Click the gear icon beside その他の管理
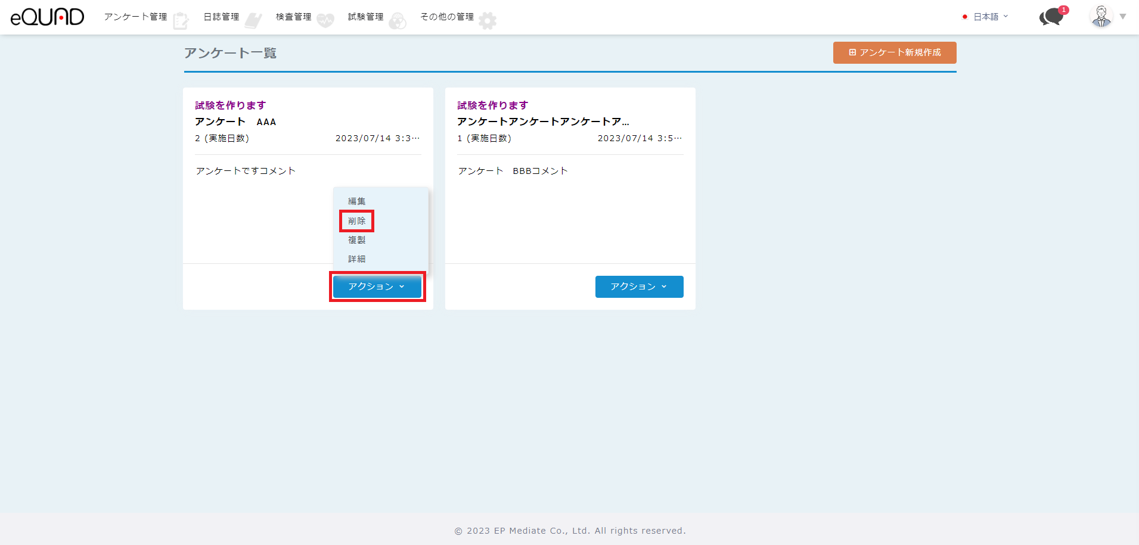Image resolution: width=1139 pixels, height=545 pixels. [488, 21]
